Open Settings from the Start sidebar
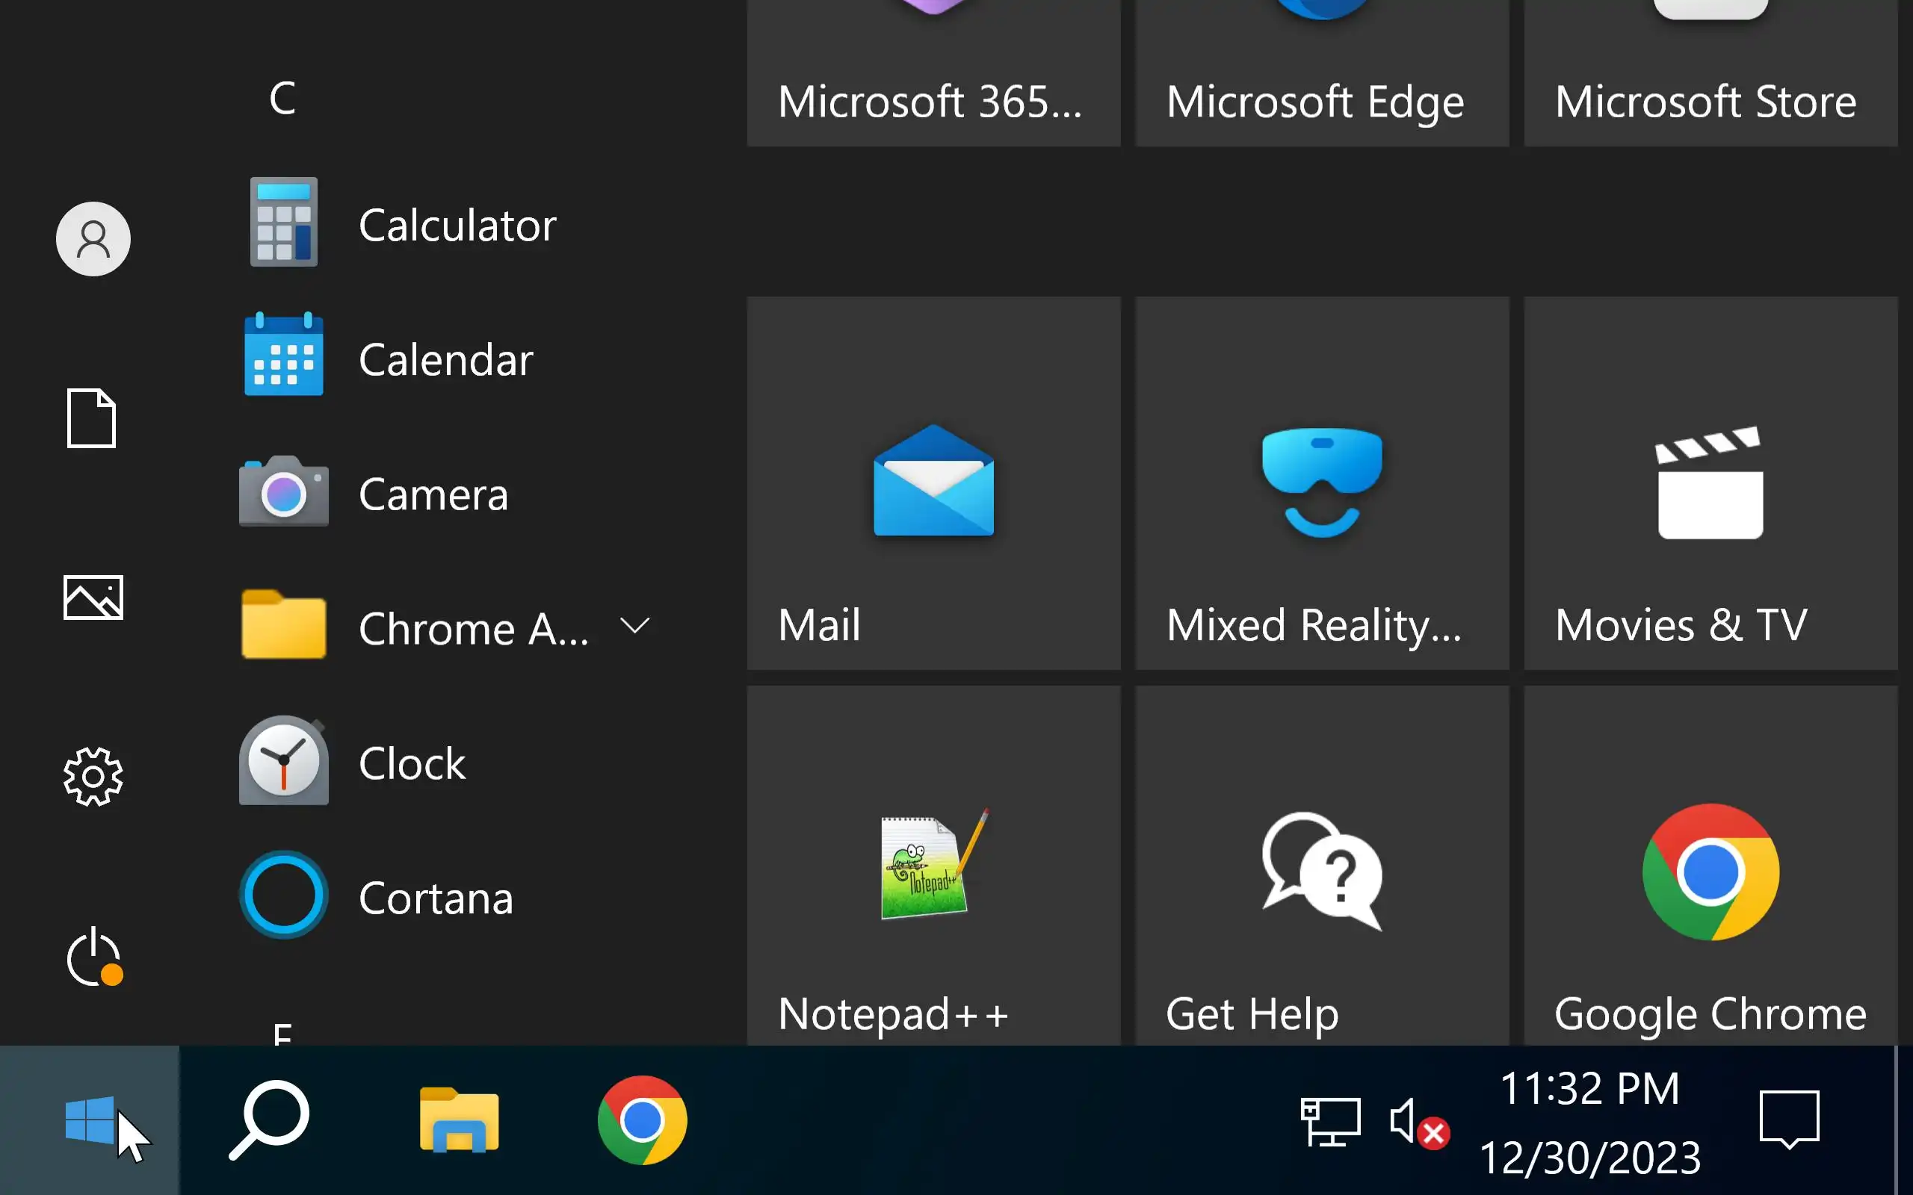This screenshot has width=1913, height=1195. tap(93, 777)
